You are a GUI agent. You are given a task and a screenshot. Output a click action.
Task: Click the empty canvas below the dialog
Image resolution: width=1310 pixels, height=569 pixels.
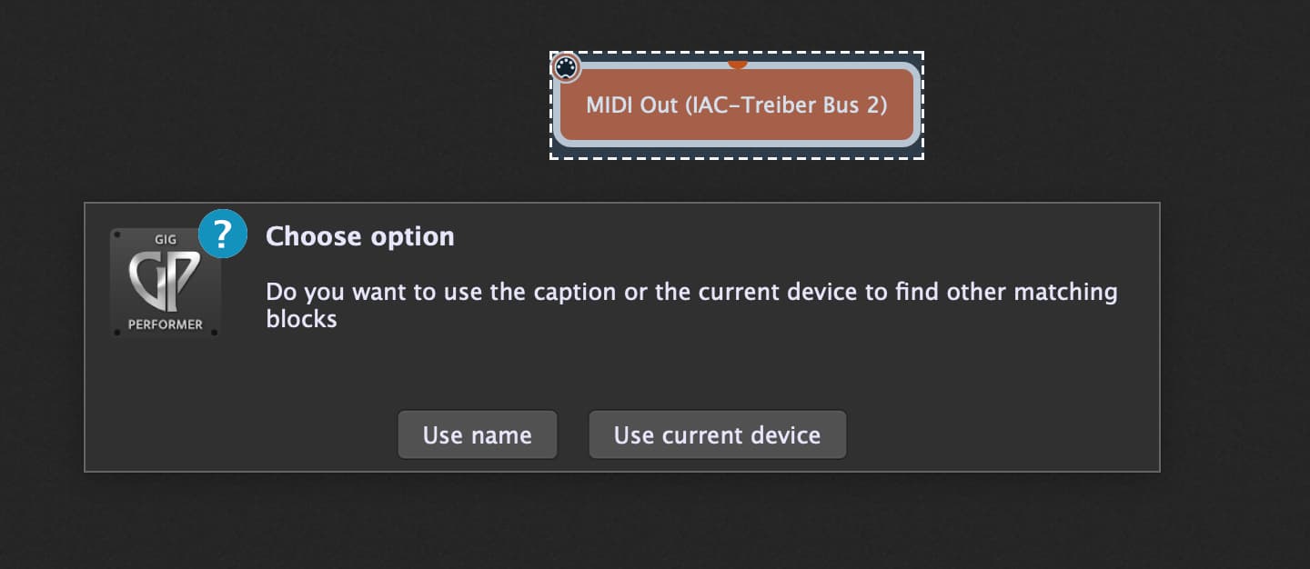pos(637,523)
